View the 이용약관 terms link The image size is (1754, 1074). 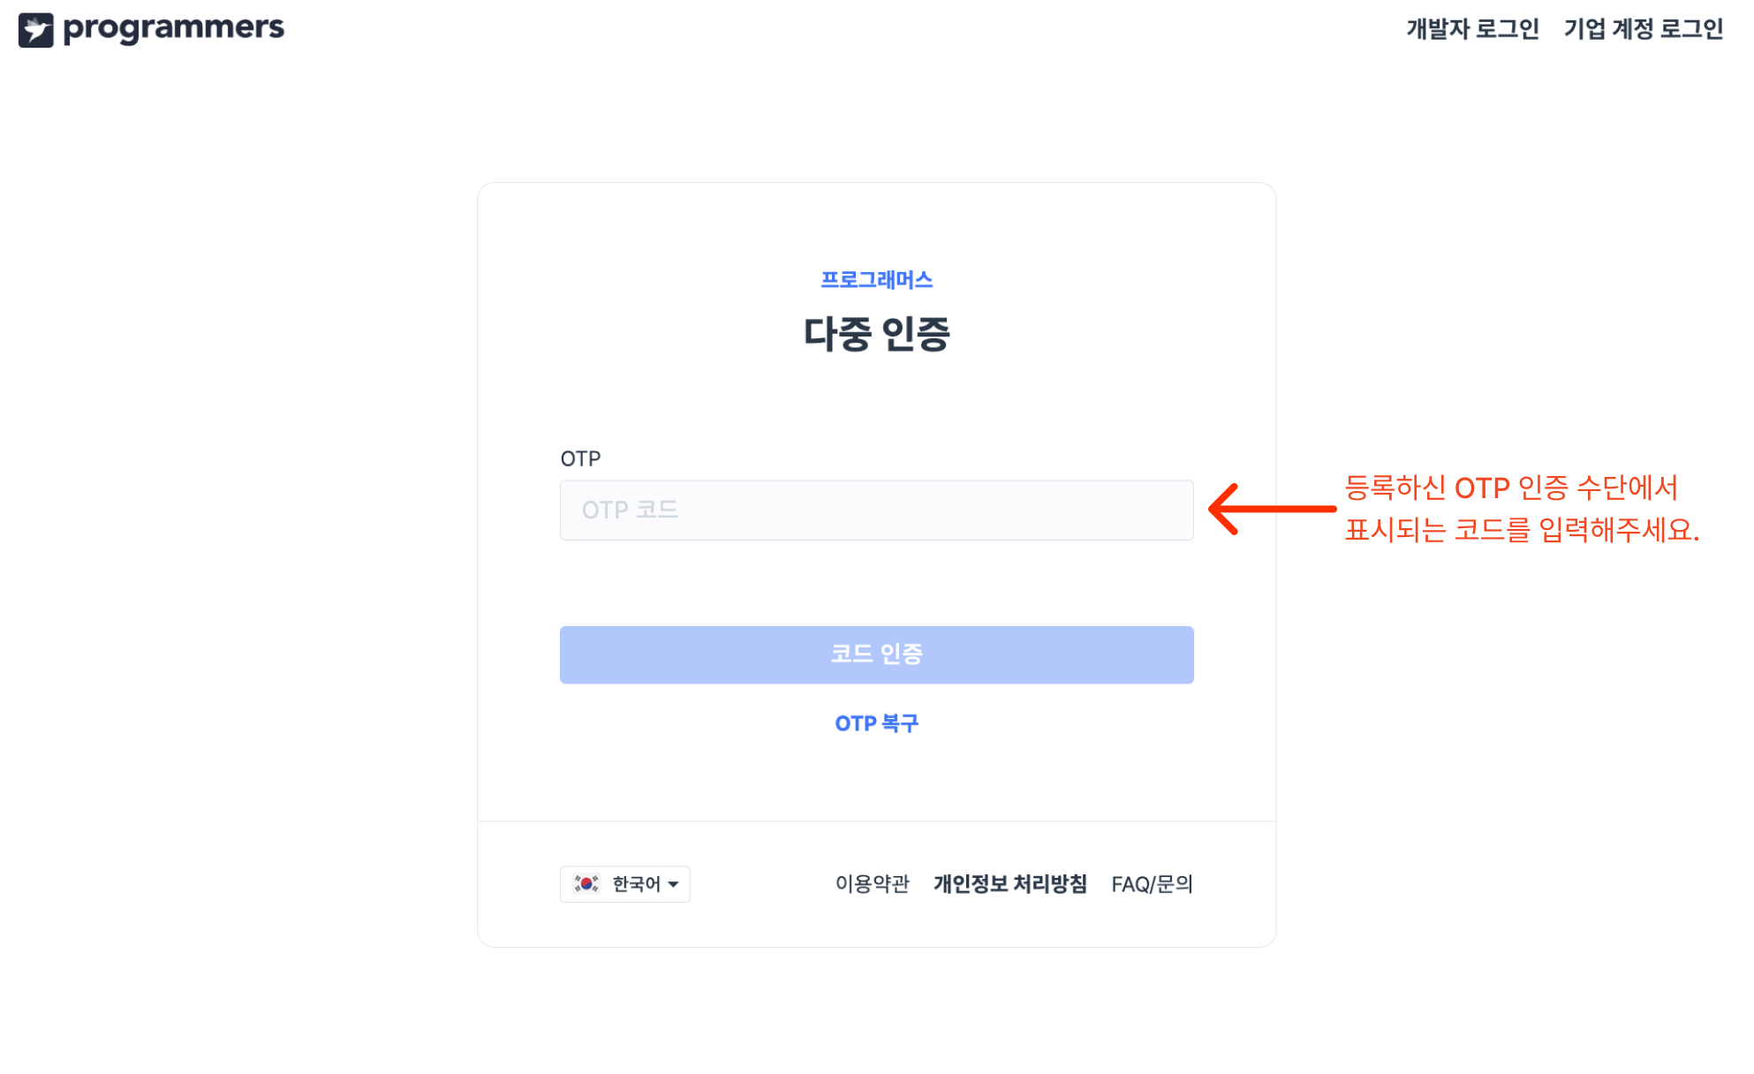[872, 884]
